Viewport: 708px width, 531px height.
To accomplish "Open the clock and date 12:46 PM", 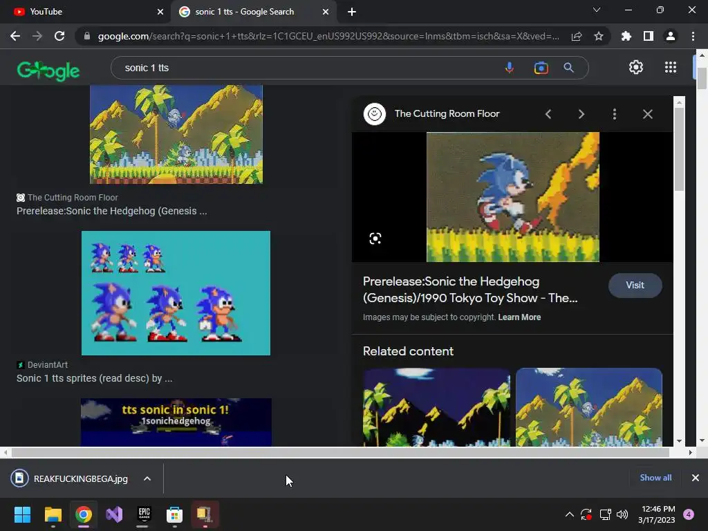I will 657,514.
